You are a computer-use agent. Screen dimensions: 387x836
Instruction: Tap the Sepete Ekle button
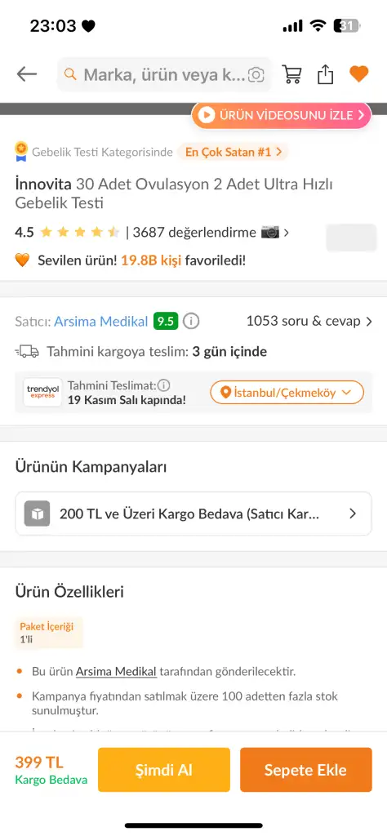pyautogui.click(x=306, y=770)
